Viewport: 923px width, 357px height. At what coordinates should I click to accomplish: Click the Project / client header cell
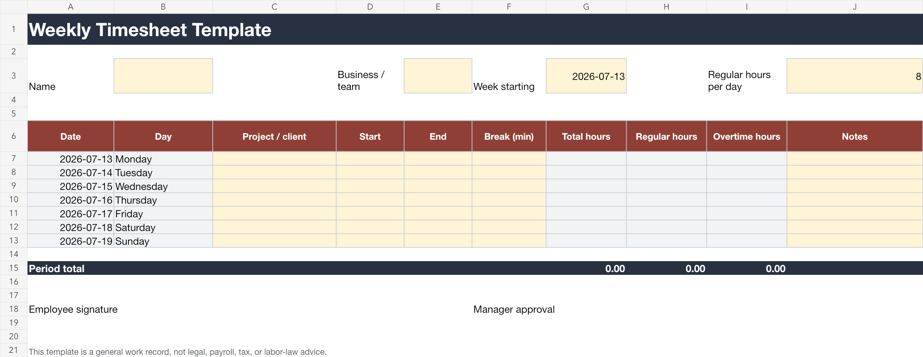click(274, 136)
